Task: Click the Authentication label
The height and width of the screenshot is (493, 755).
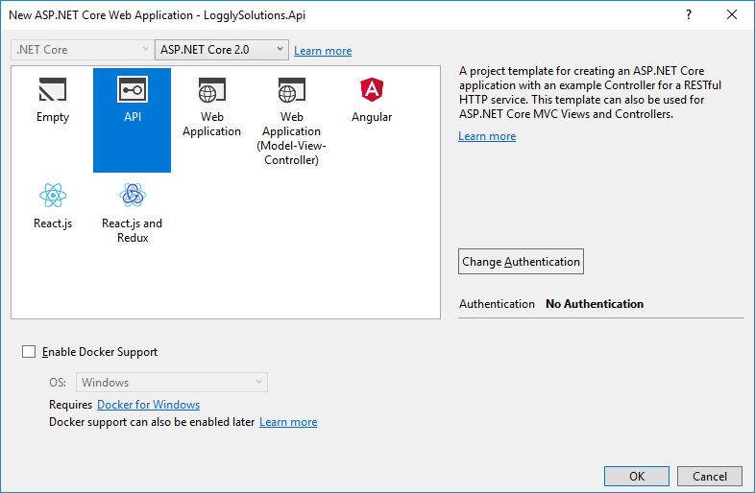Action: pos(497,304)
